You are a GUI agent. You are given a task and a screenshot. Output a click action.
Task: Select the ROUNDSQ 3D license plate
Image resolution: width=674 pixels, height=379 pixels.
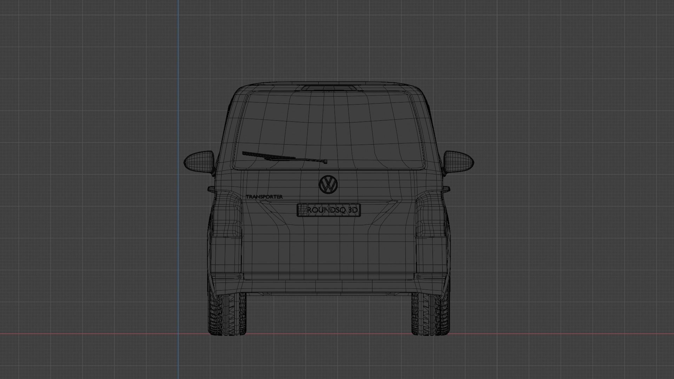point(329,210)
